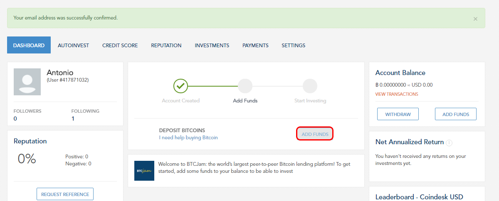Go to the Reputation tab
Image resolution: width=499 pixels, height=201 pixels.
click(x=166, y=45)
